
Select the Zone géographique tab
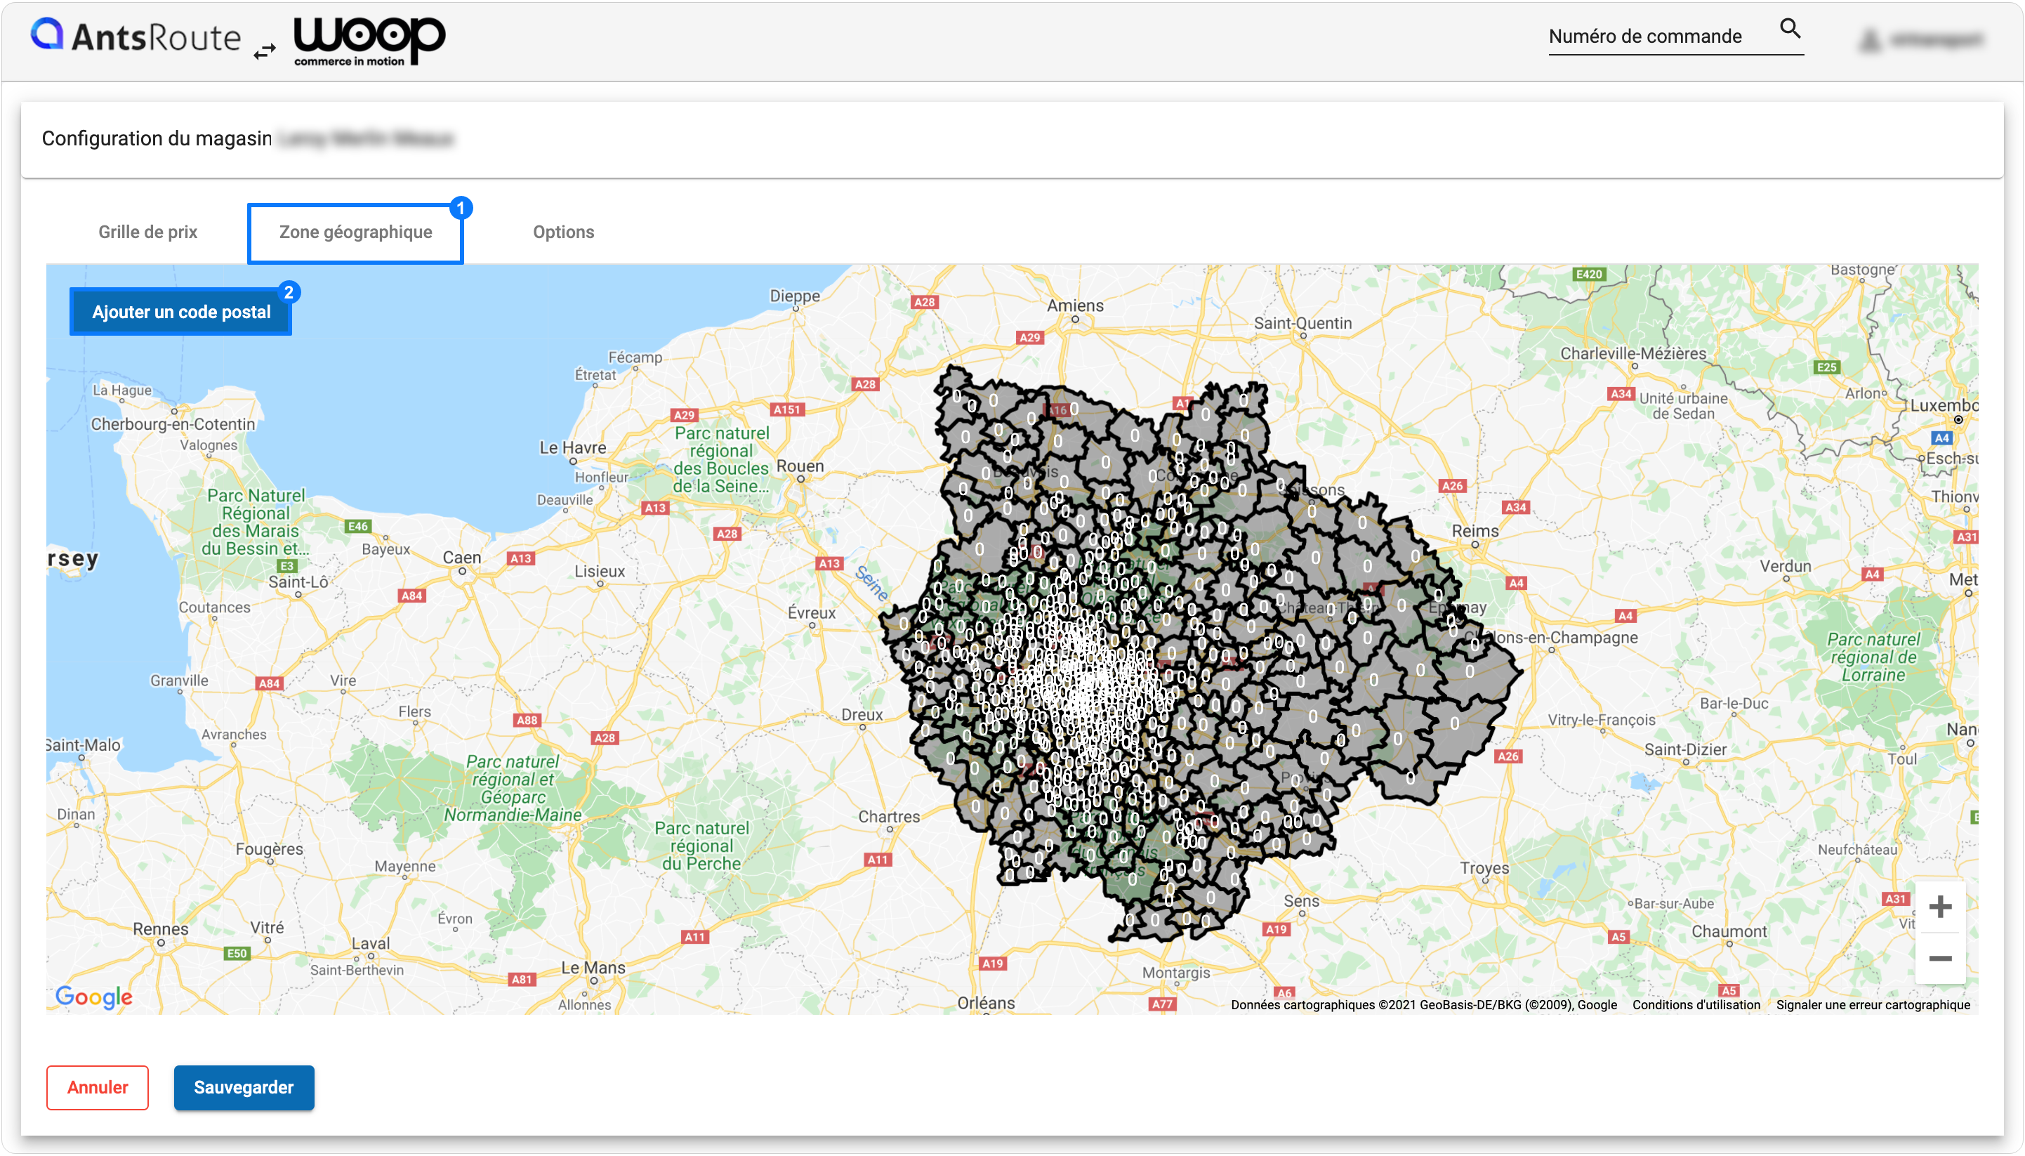(x=355, y=232)
